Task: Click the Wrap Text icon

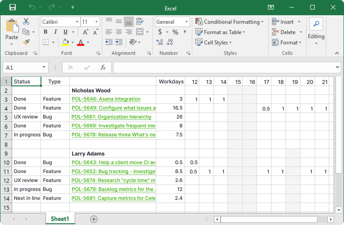Action: click(x=140, y=22)
